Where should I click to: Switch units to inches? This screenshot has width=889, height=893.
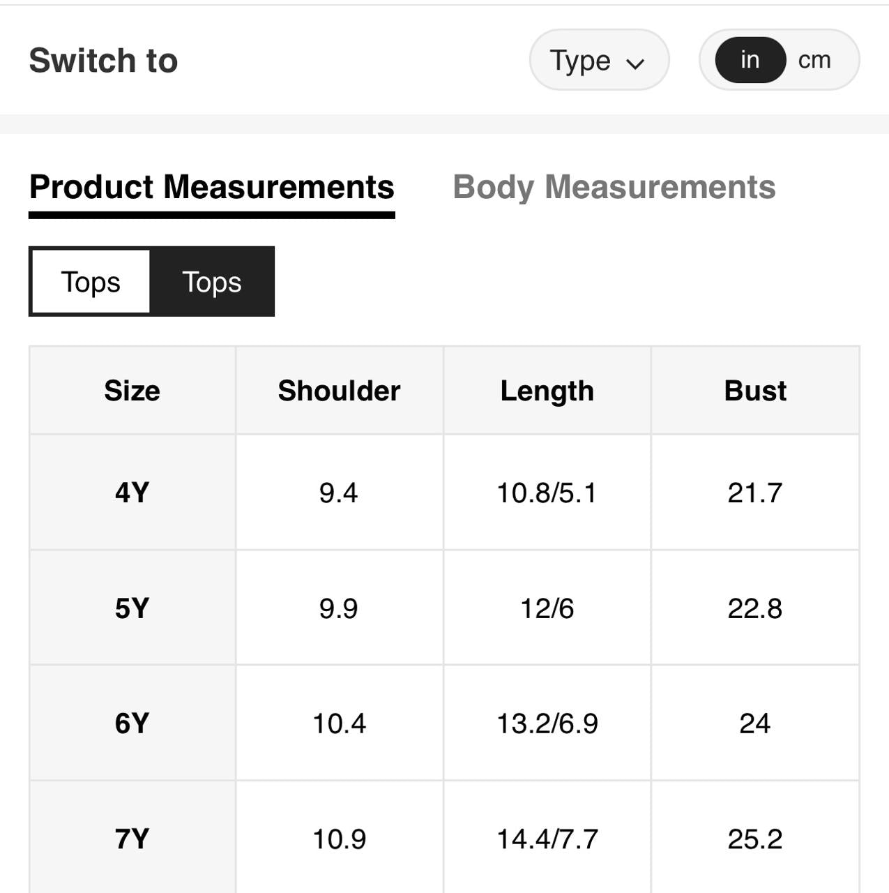pyautogui.click(x=750, y=61)
